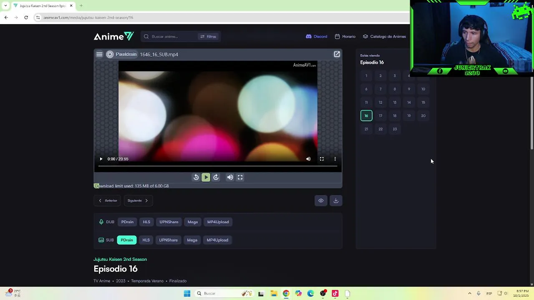Show hidden system tray icons
The height and width of the screenshot is (300, 534).
(469, 293)
